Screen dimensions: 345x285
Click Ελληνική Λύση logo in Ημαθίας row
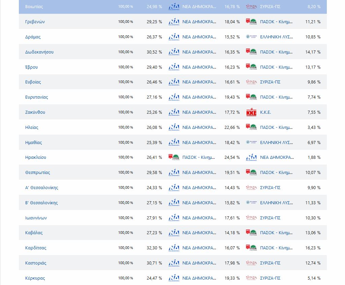click(251, 142)
